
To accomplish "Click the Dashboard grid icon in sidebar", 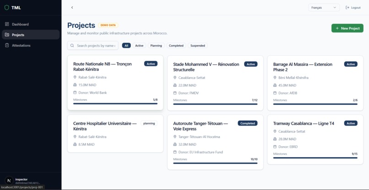I will tap(7, 24).
